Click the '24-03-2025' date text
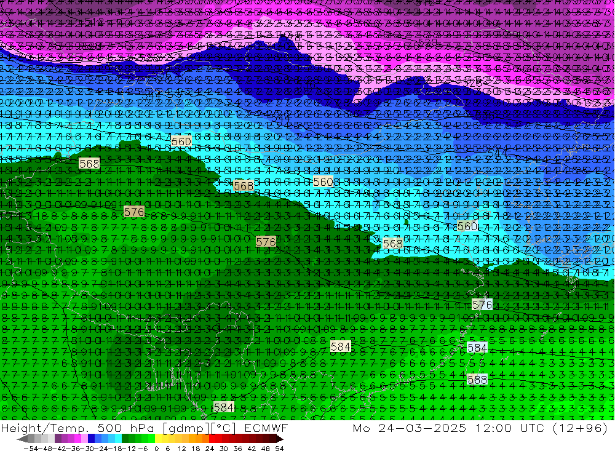This screenshot has width=615, height=451. [x=423, y=428]
